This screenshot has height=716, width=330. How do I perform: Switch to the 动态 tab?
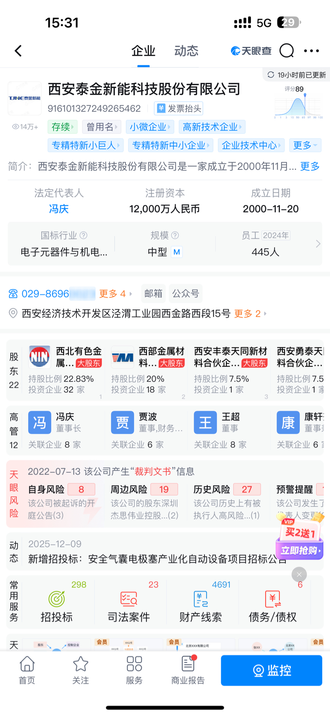click(x=186, y=51)
